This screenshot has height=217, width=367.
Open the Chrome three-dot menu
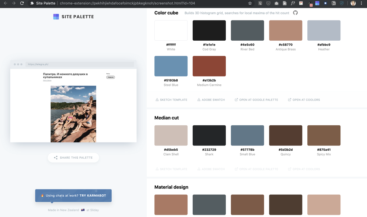tap(361, 3)
